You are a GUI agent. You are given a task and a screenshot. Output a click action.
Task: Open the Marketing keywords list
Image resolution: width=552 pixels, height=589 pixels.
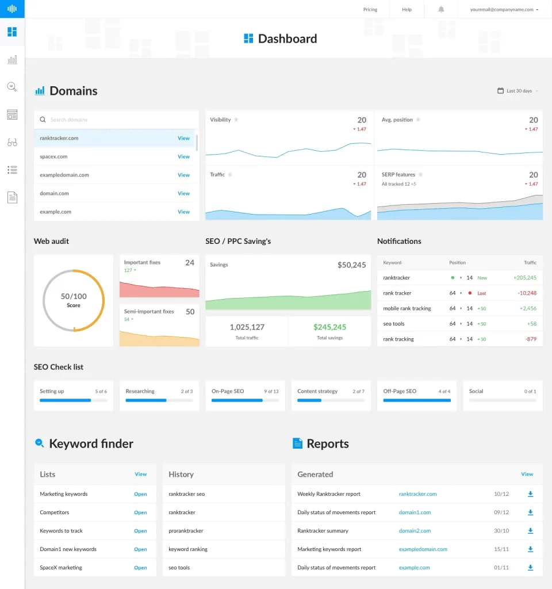click(140, 494)
